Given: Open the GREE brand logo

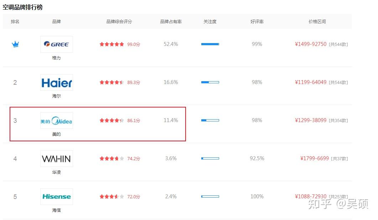Looking at the screenshot, I should pos(56,44).
